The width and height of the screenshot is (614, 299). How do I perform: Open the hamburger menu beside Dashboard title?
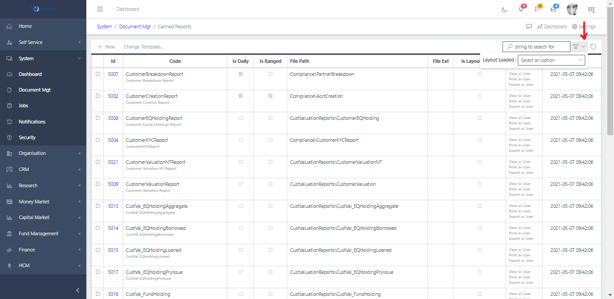click(100, 9)
